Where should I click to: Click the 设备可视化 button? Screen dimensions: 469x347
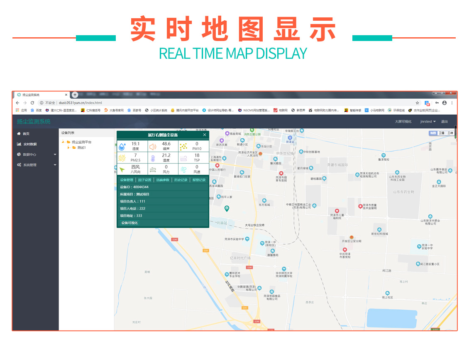pyautogui.click(x=129, y=223)
